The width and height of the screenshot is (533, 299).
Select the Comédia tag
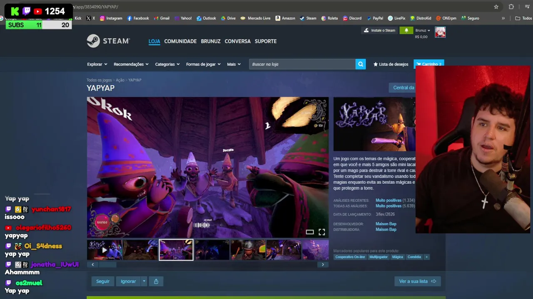(x=414, y=257)
